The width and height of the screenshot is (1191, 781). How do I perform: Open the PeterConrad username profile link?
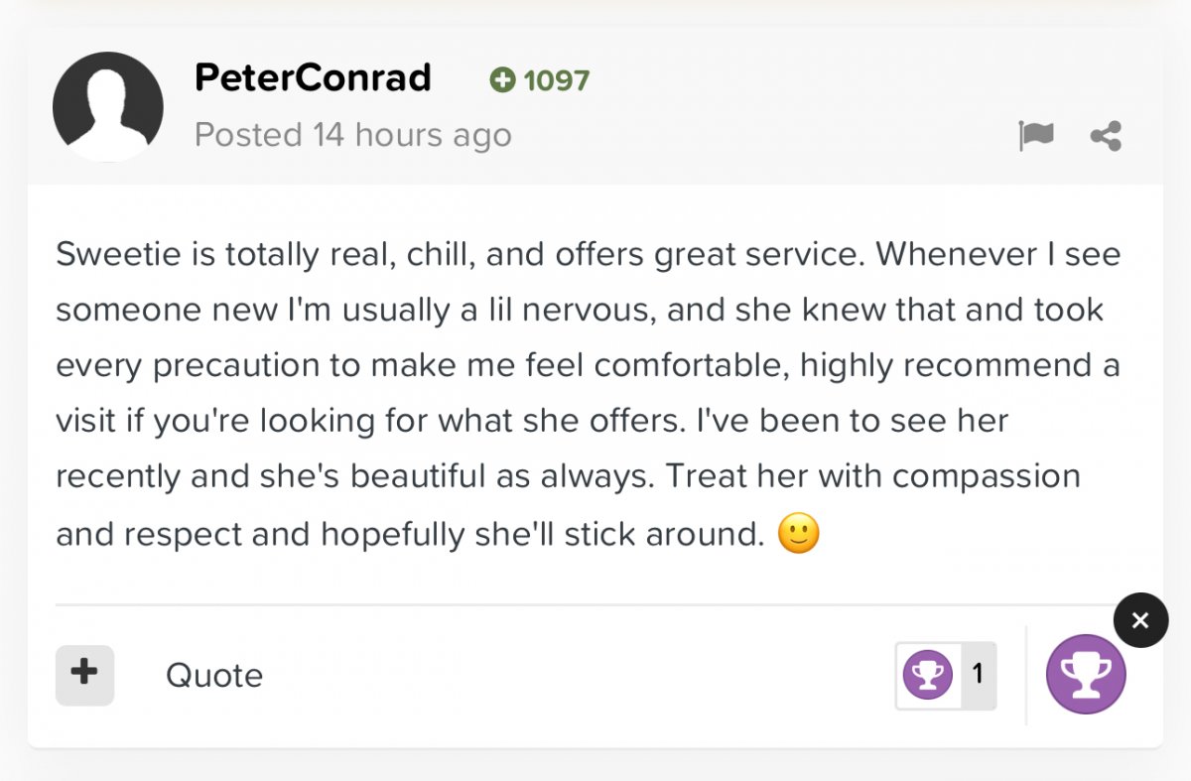[x=313, y=77]
